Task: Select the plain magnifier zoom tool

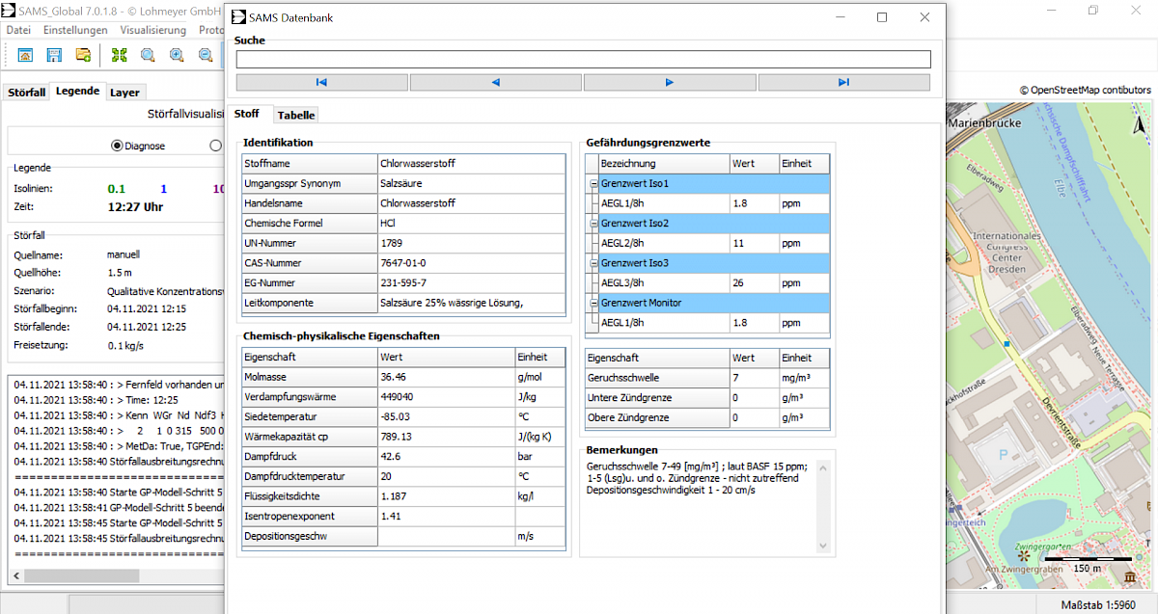Action: coord(148,55)
